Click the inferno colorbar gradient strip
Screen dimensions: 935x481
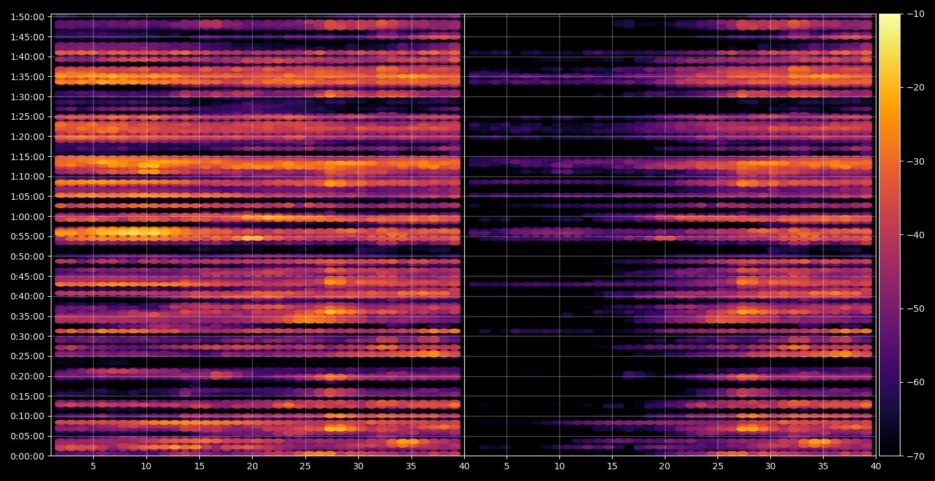click(x=889, y=235)
